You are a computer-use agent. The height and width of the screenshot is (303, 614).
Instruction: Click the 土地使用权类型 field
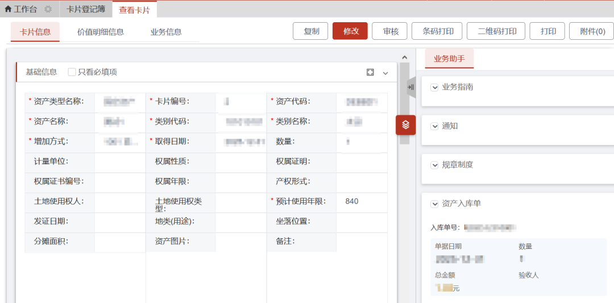click(241, 202)
